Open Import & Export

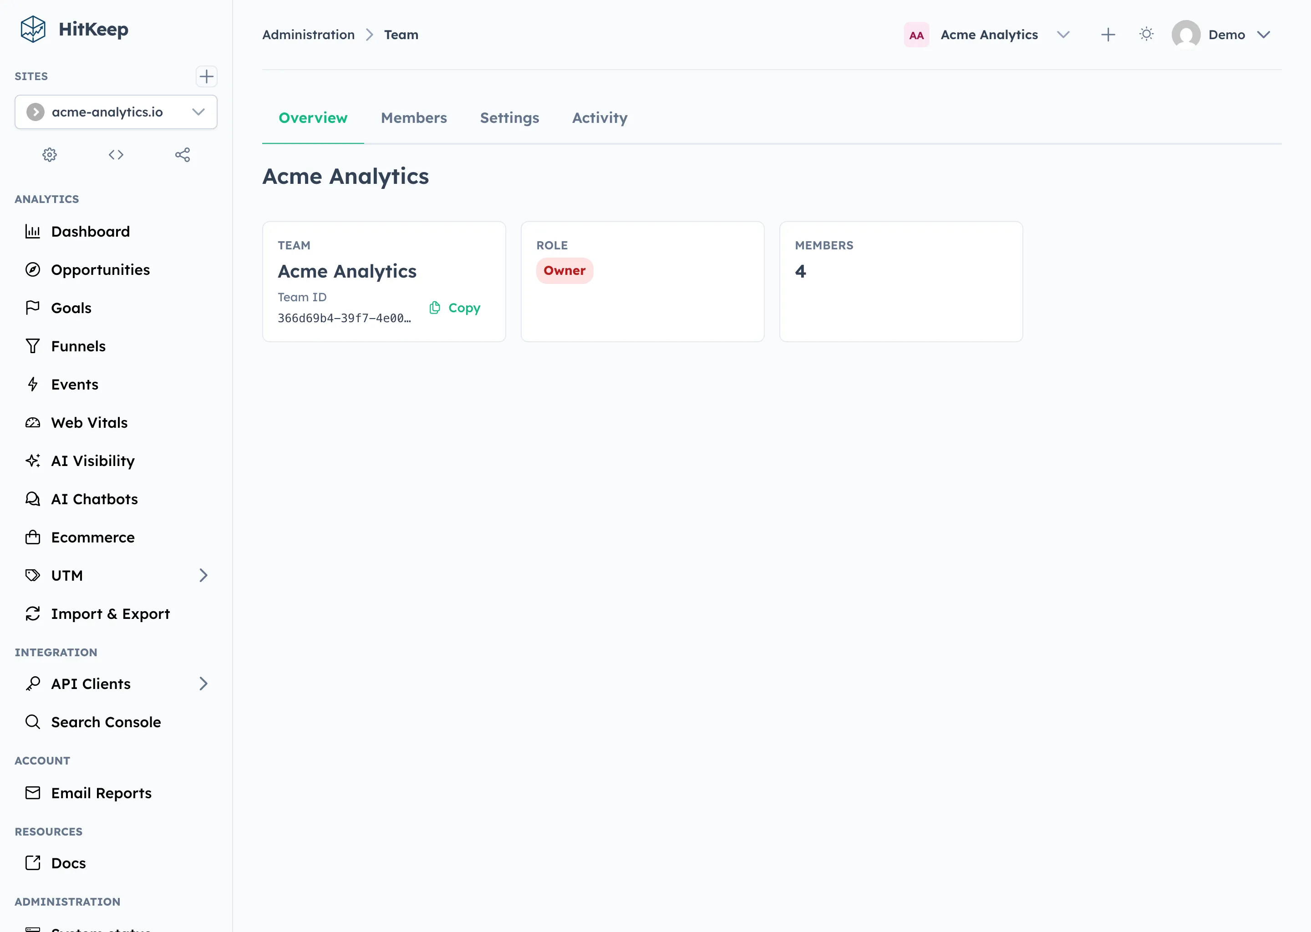116,614
